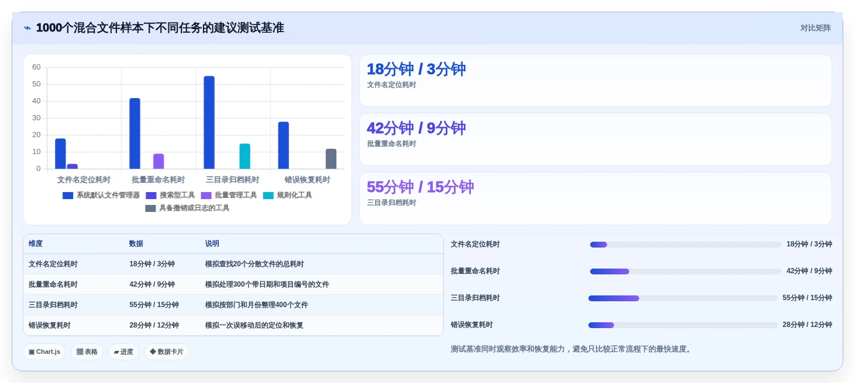The height and width of the screenshot is (383, 855).
Task: Click description 模拟处理300个带日期和项目编号的文件
Action: (x=267, y=285)
